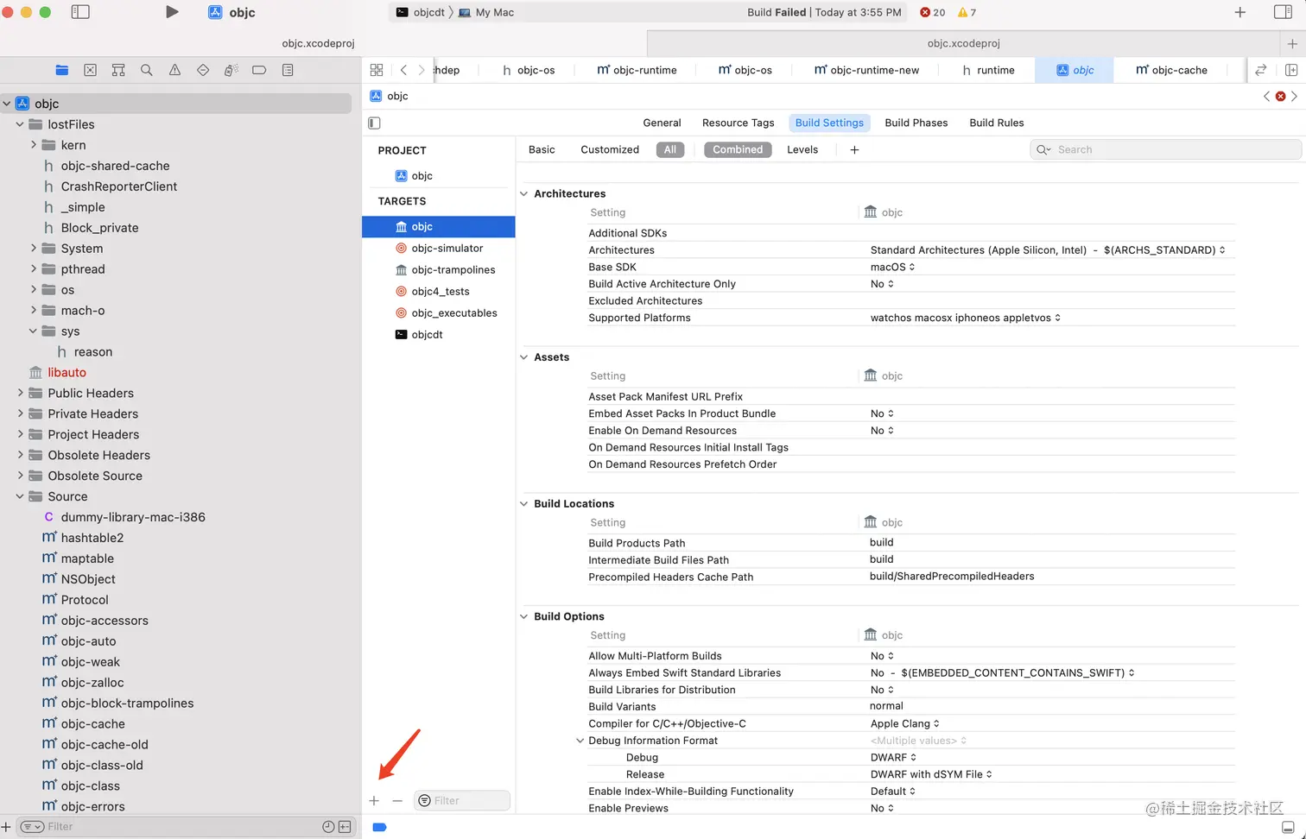Toggle source-control status filter in navigator
Screen dimensions: 1306x839
pyautogui.click(x=345, y=827)
